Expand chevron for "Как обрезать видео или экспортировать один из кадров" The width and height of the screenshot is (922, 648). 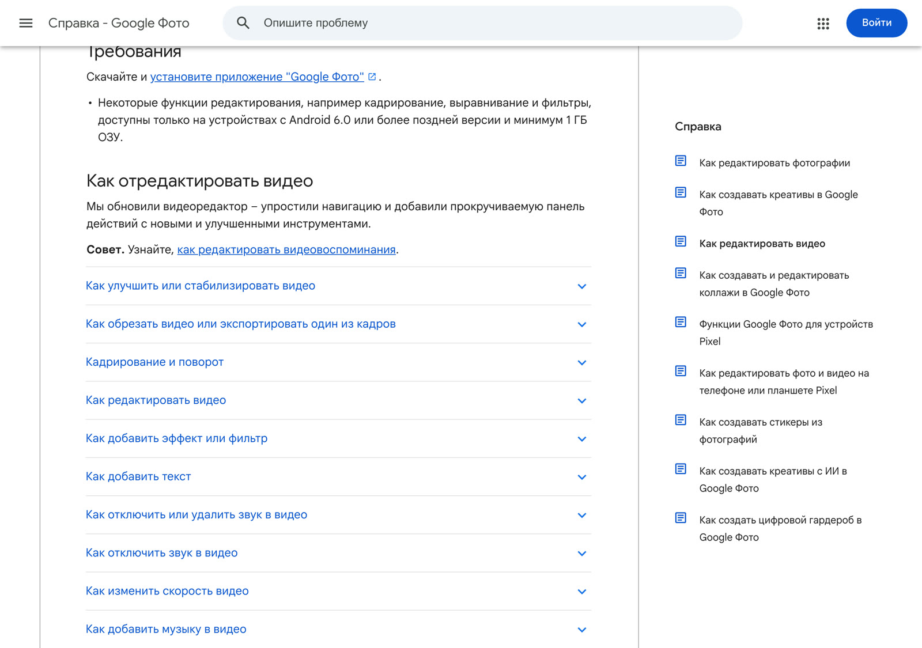582,324
